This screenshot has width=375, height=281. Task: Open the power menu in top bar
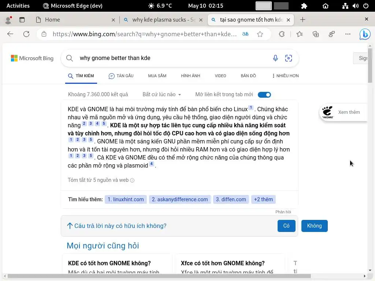pos(366,6)
